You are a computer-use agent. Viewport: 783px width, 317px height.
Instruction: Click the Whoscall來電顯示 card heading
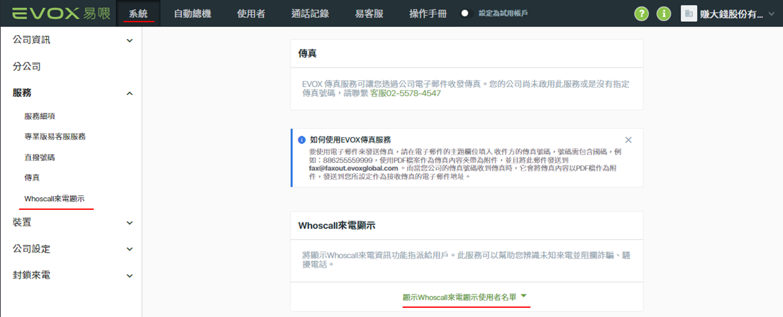click(x=337, y=226)
